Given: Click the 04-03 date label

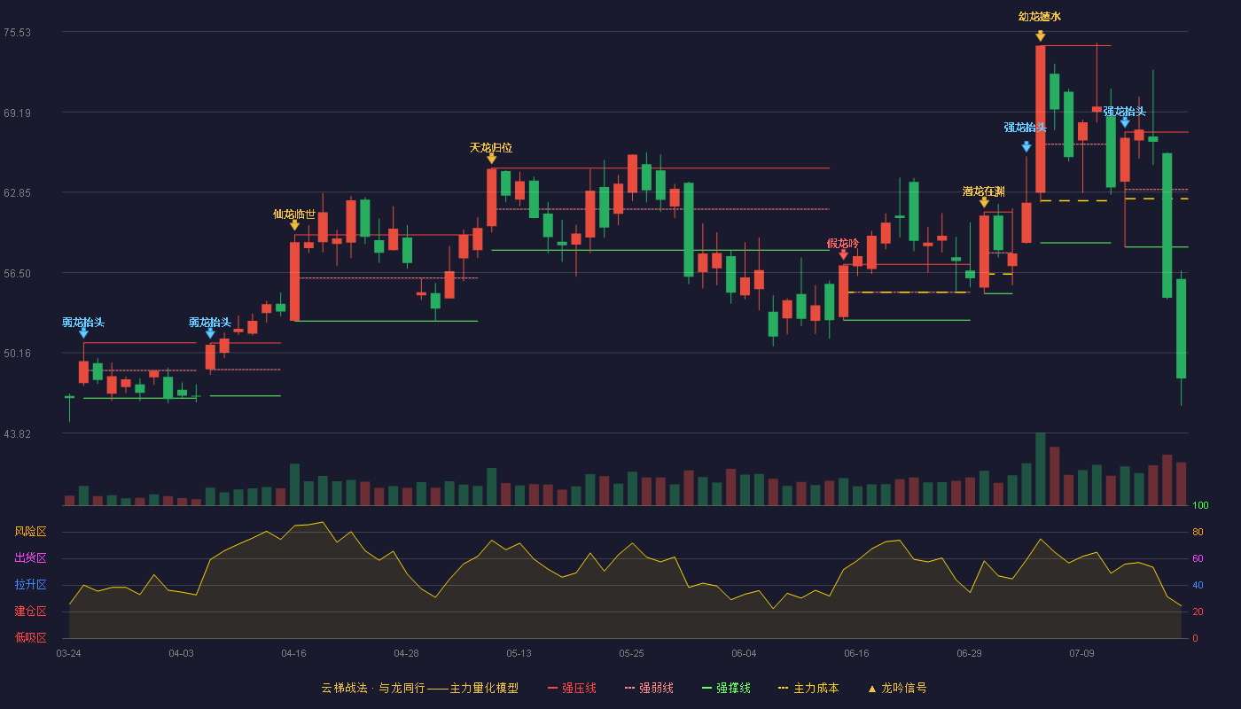Looking at the screenshot, I should coord(181,653).
